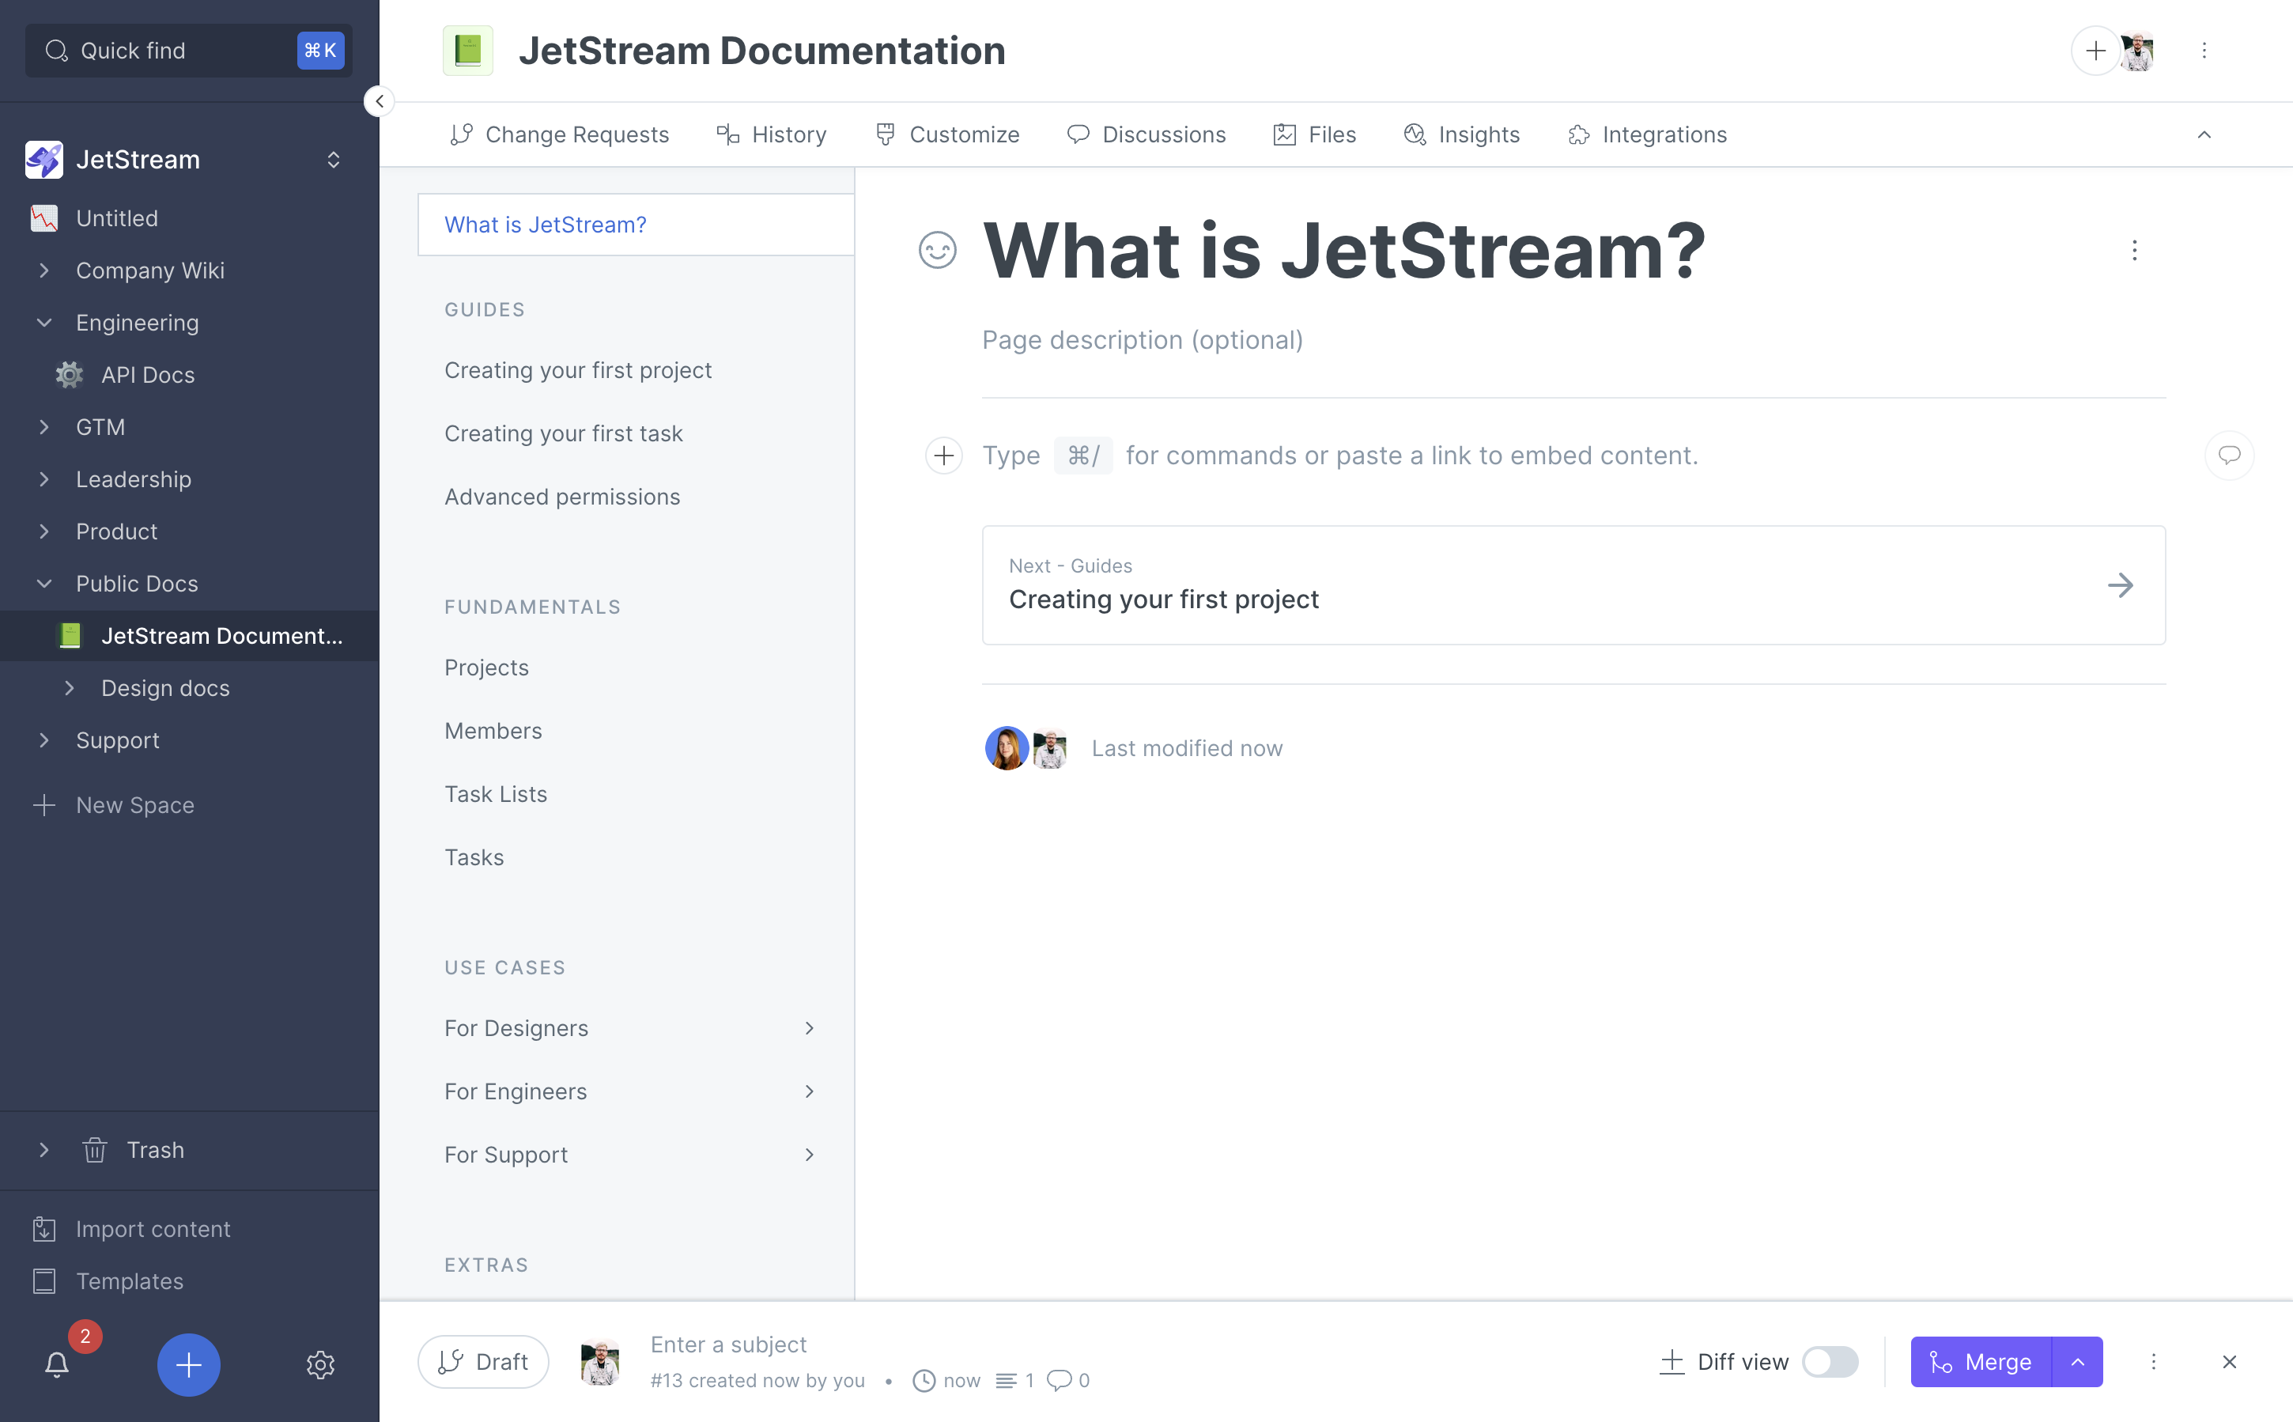Open the Insights tab

[1461, 134]
